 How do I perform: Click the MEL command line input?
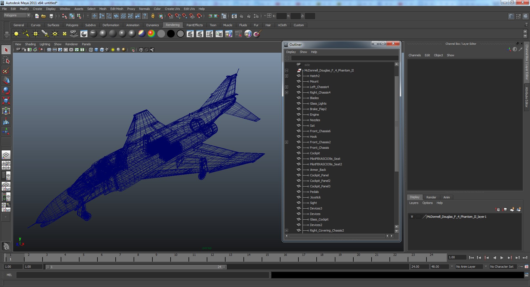coord(142,275)
